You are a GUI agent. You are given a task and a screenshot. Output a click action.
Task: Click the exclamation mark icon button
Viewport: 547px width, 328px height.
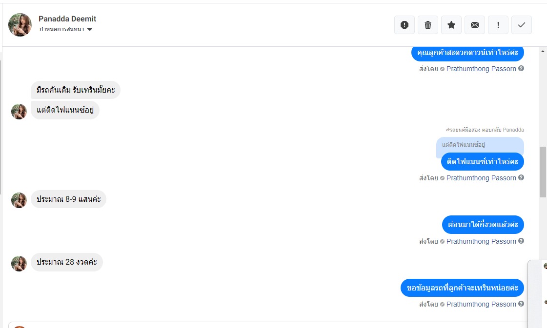pyautogui.click(x=498, y=25)
